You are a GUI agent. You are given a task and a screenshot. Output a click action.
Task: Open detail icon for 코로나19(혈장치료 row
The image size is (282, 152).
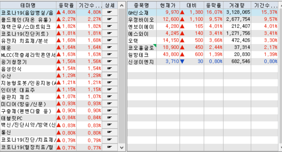(x=110, y=147)
